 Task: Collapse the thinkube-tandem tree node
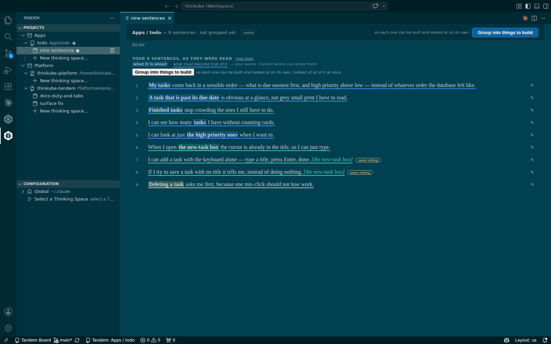(x=26, y=88)
